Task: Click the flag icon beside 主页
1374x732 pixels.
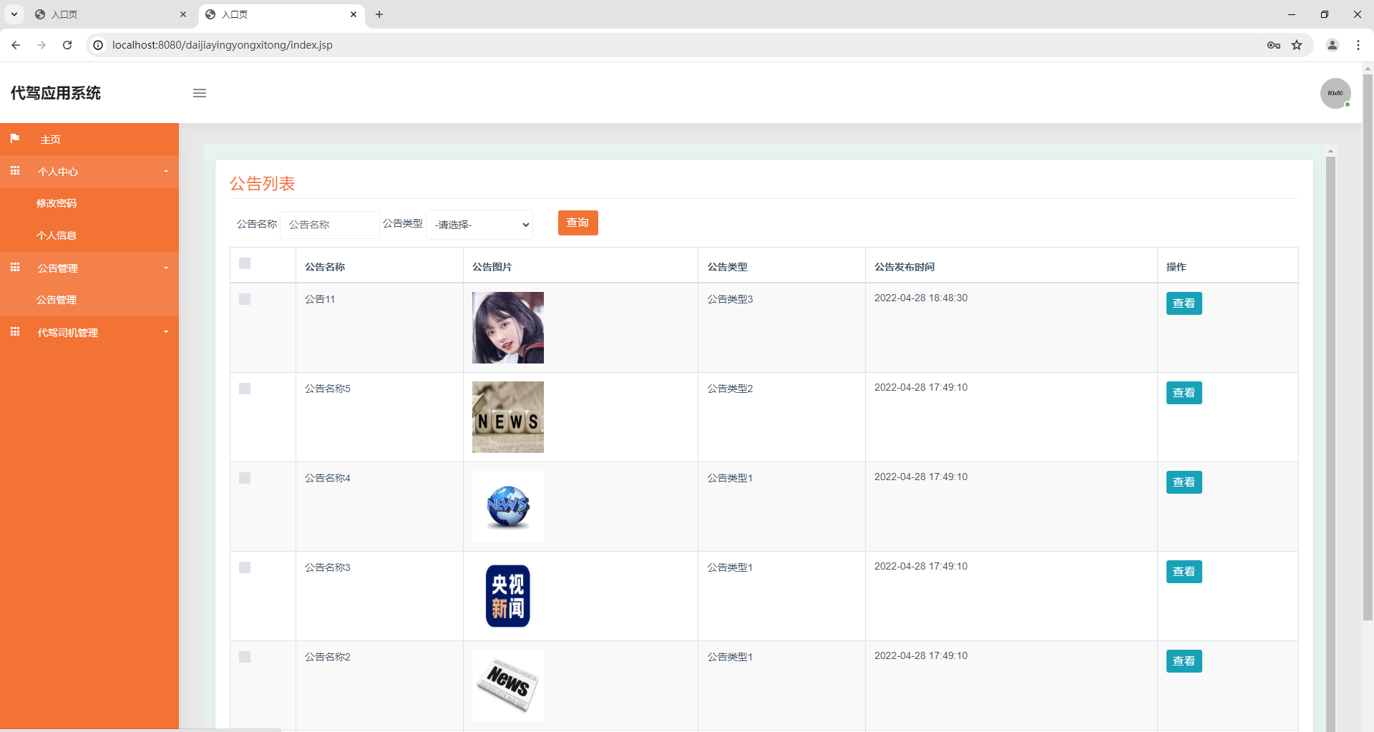Action: coord(15,139)
